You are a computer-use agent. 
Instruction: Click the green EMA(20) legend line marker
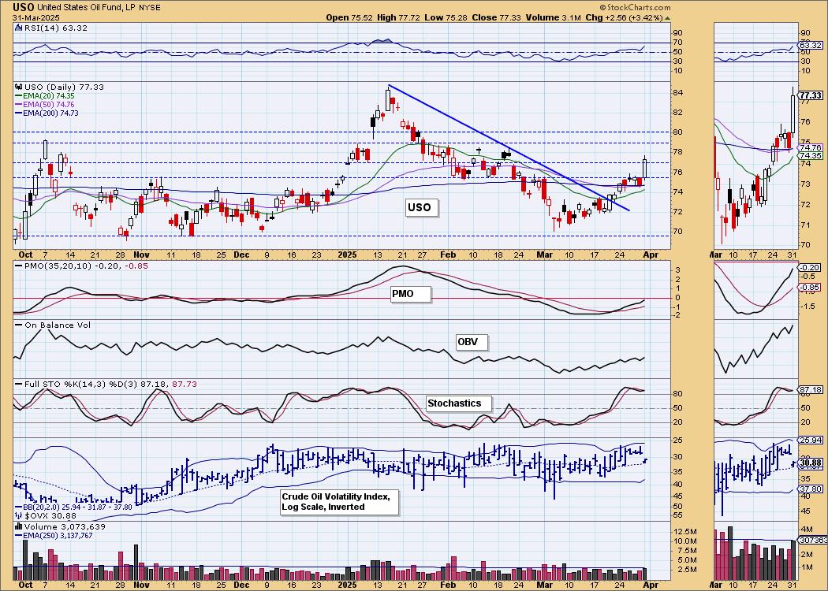click(x=18, y=96)
